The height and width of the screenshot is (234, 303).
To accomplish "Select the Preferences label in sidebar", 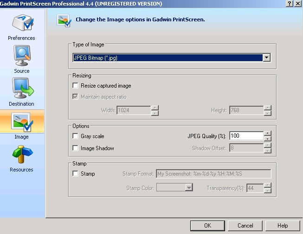I will pos(21,38).
